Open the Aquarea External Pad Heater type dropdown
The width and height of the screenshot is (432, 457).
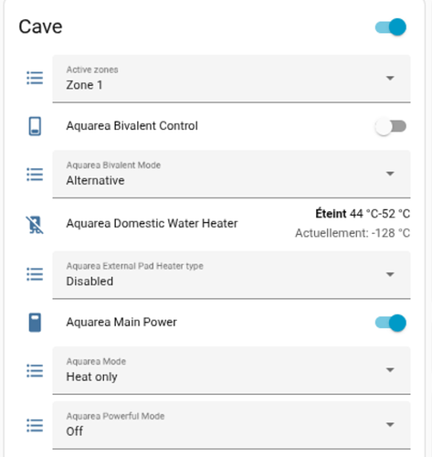point(231,275)
